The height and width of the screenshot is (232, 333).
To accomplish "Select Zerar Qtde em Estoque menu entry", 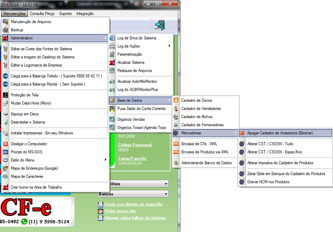I will (285, 174).
